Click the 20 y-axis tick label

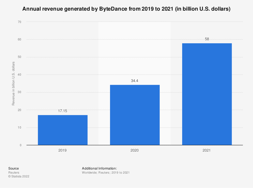point(19,110)
